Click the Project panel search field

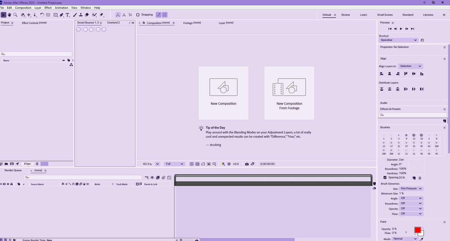(x=36, y=54)
